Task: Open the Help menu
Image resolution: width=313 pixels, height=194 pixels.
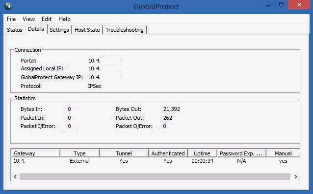Action: click(x=64, y=19)
